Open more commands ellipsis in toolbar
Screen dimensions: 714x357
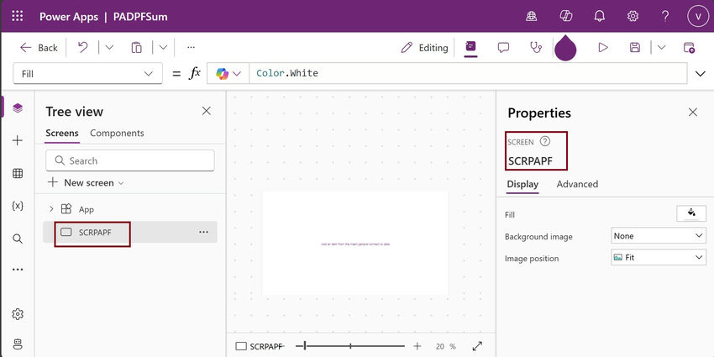coord(192,47)
